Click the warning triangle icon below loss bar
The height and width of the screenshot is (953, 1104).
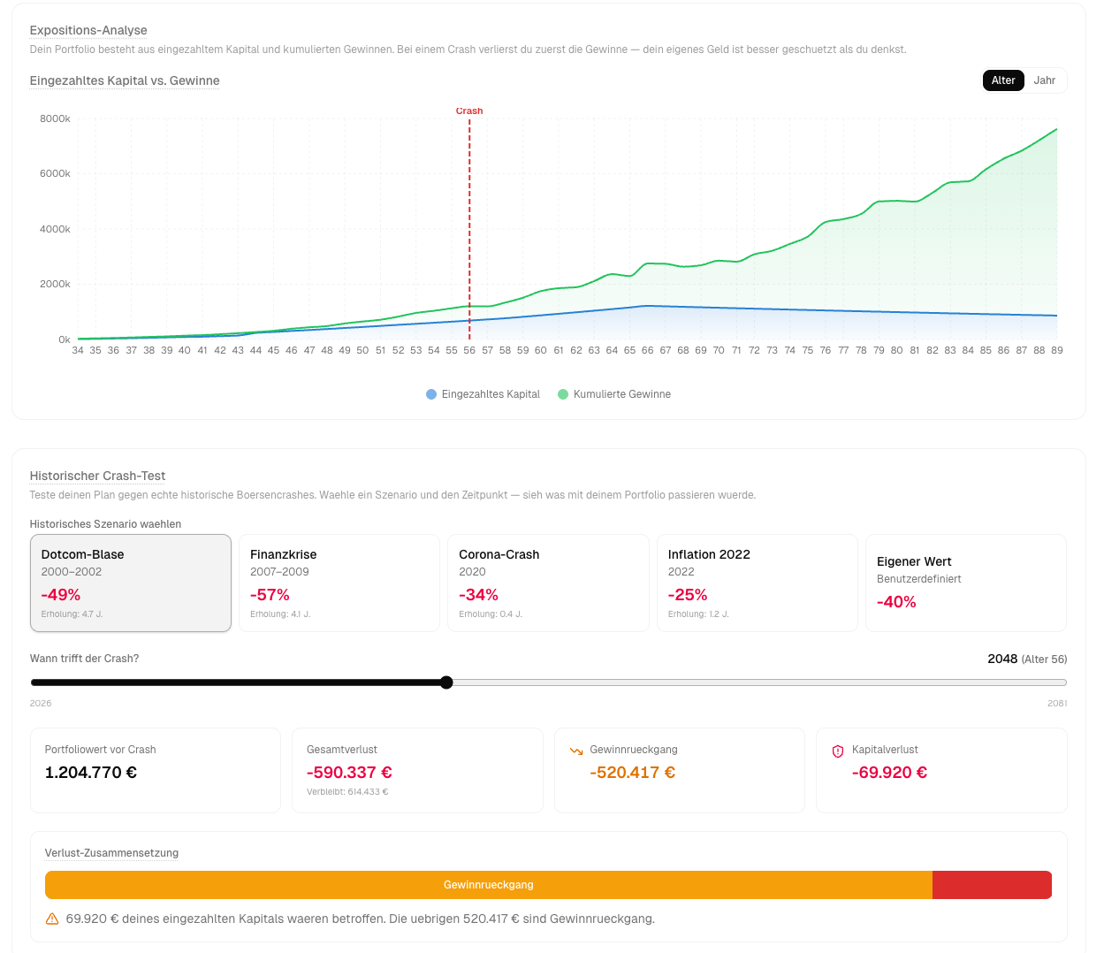[52, 919]
